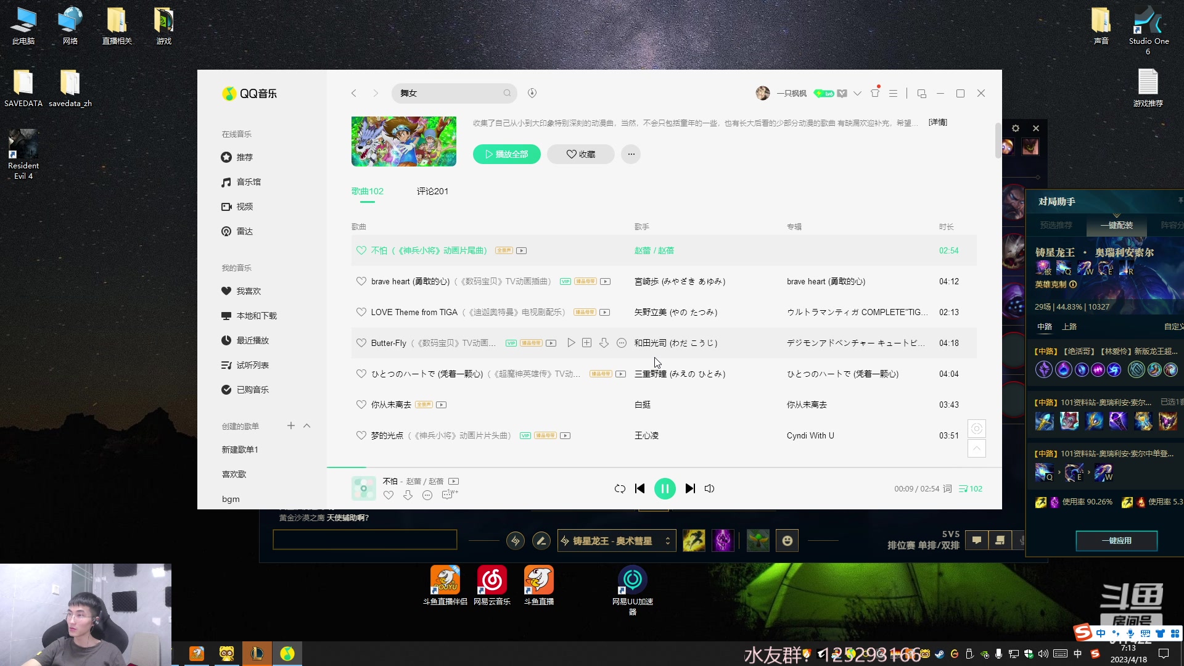This screenshot has width=1184, height=666.
Task: Collapse the 创建的歌单 section
Action: coord(307,425)
